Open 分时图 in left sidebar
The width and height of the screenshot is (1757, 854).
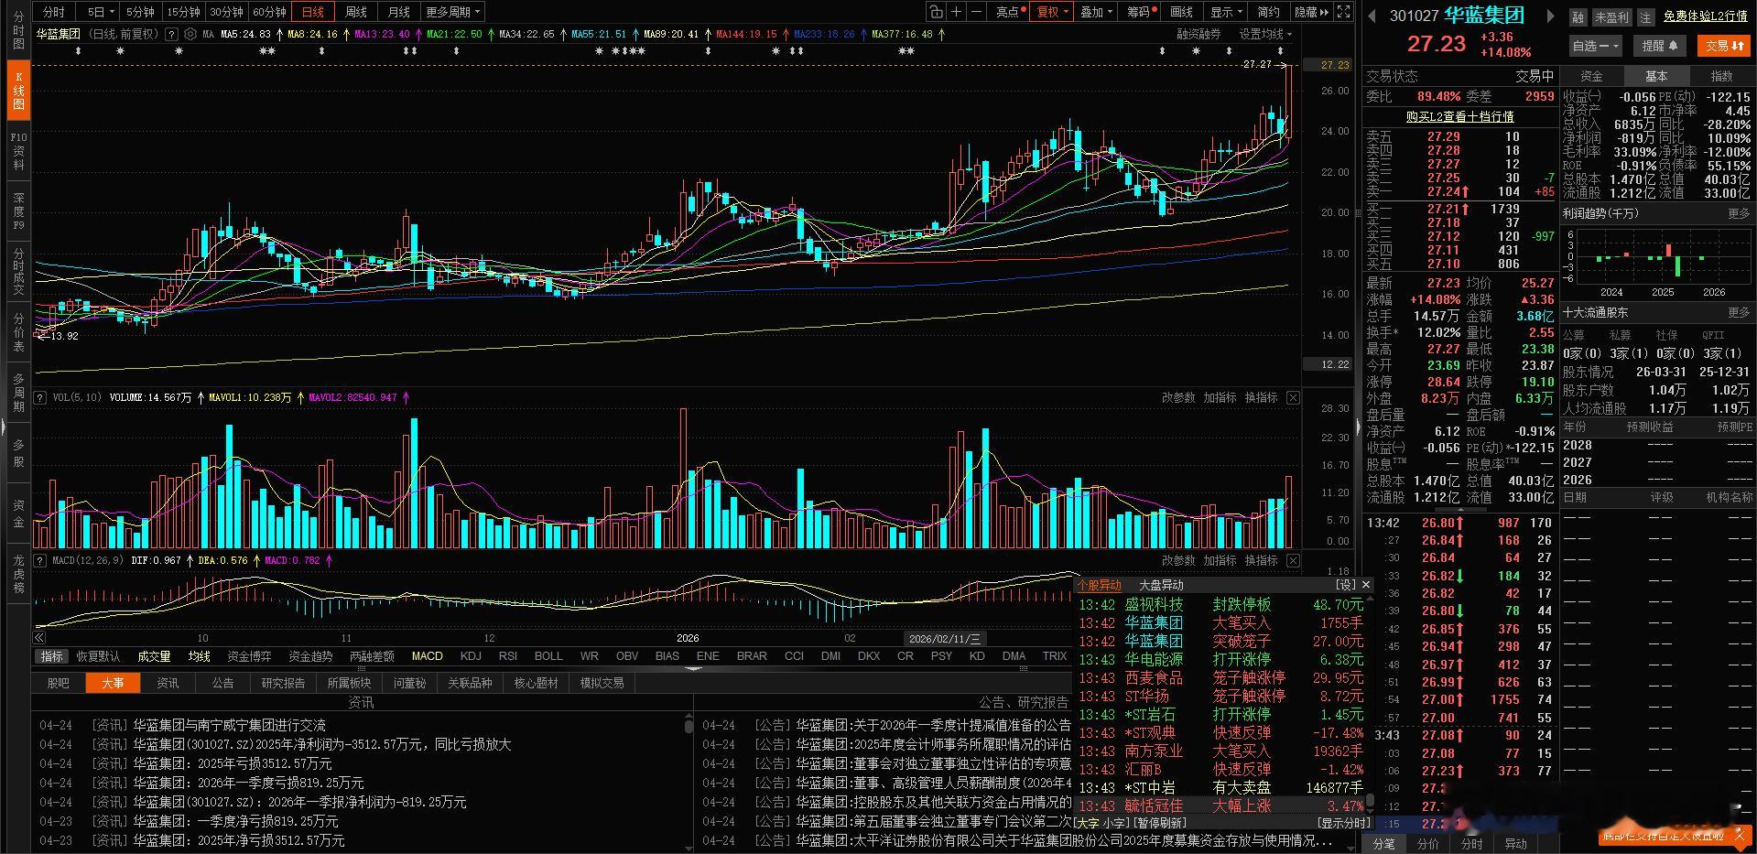pos(18,31)
